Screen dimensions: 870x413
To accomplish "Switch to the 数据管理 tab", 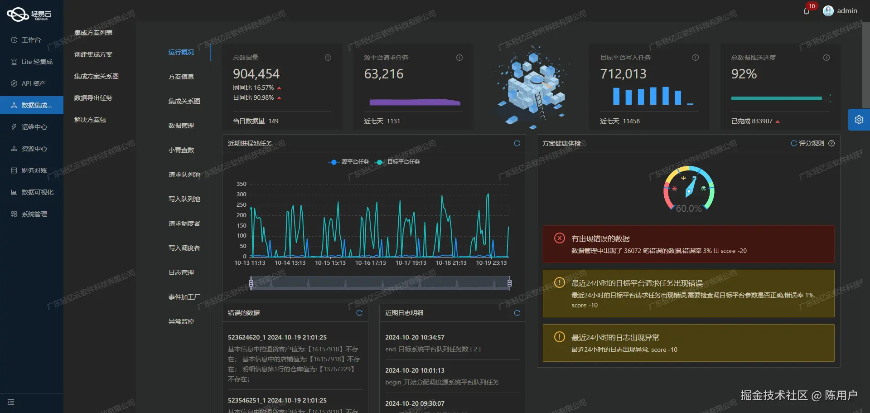I will click(x=181, y=126).
